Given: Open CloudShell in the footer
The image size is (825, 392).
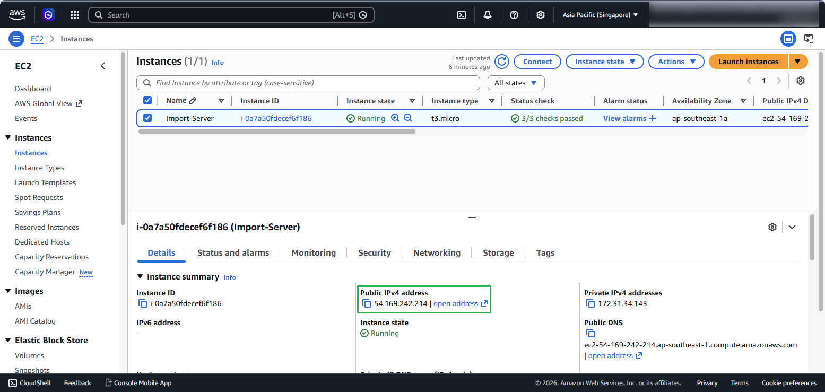Looking at the screenshot, I should point(31,382).
